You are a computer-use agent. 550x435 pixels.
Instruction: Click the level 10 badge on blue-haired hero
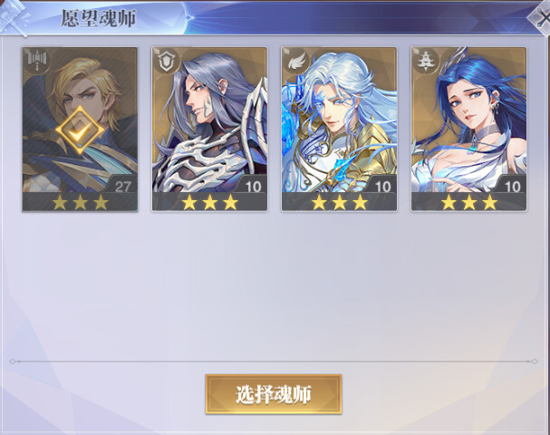pyautogui.click(x=512, y=186)
